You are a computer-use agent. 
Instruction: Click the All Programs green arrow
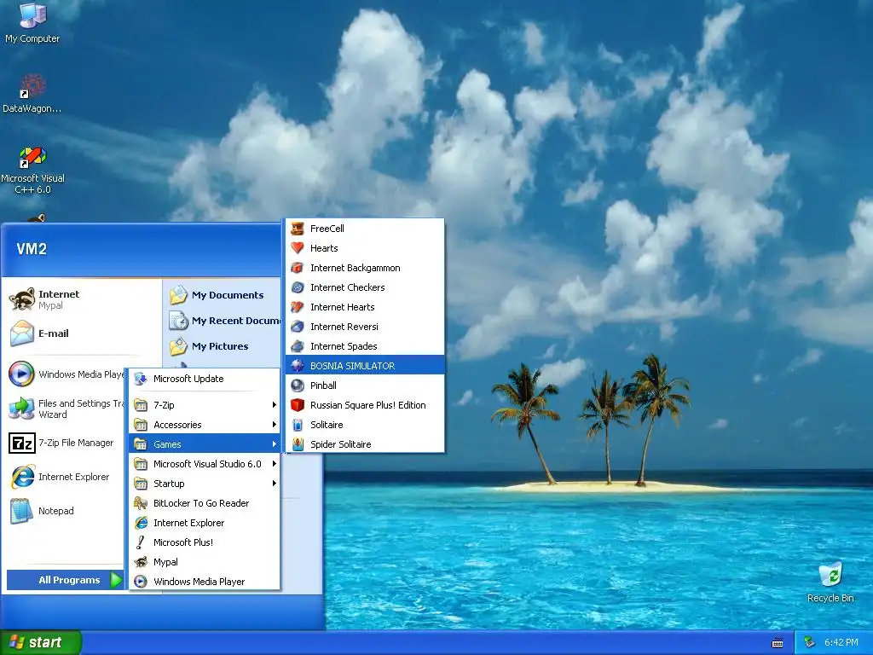[116, 580]
